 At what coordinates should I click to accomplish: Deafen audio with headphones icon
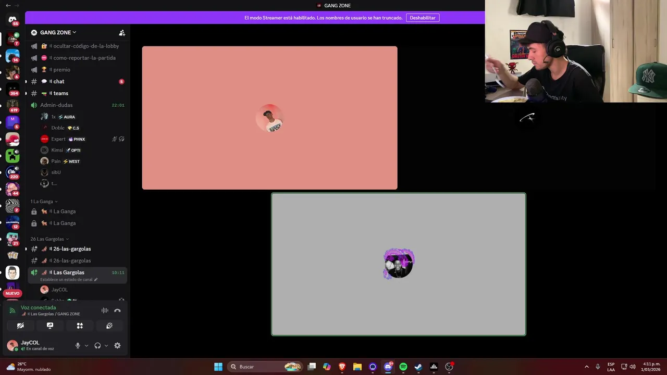click(x=97, y=345)
